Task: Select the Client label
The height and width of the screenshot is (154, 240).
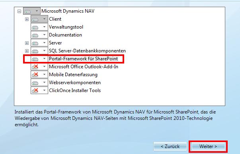Action: tap(55, 19)
